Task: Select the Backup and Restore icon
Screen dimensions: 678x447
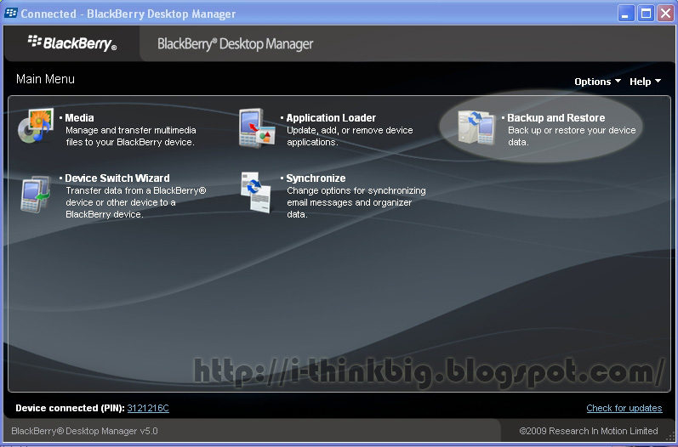Action: pos(476,127)
